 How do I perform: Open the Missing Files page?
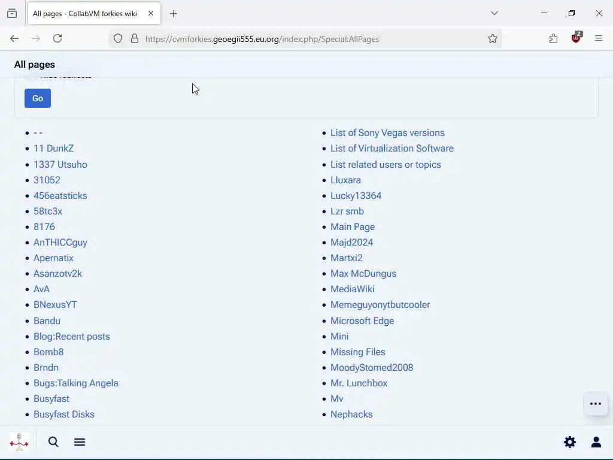tap(358, 352)
